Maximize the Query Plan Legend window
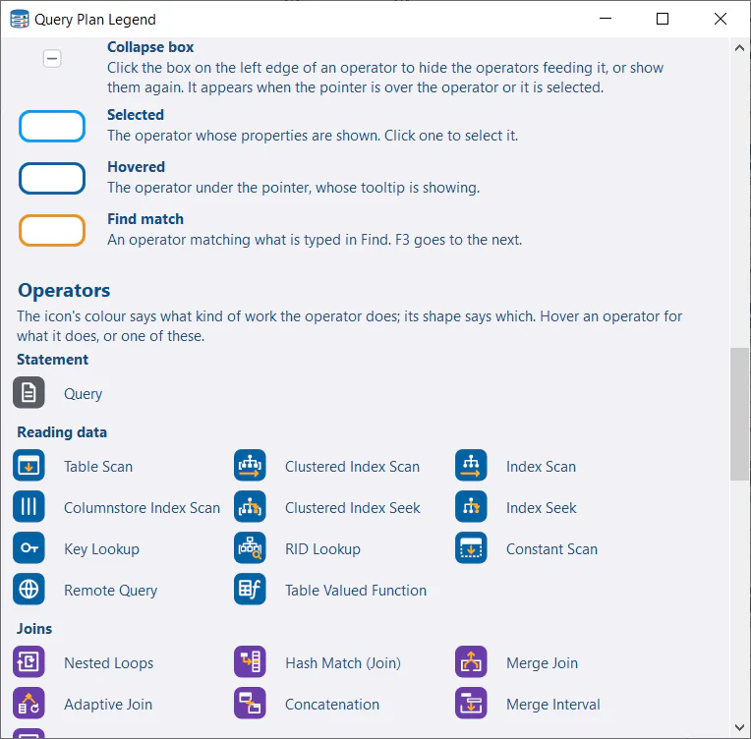The width and height of the screenshot is (751, 739). (x=663, y=19)
